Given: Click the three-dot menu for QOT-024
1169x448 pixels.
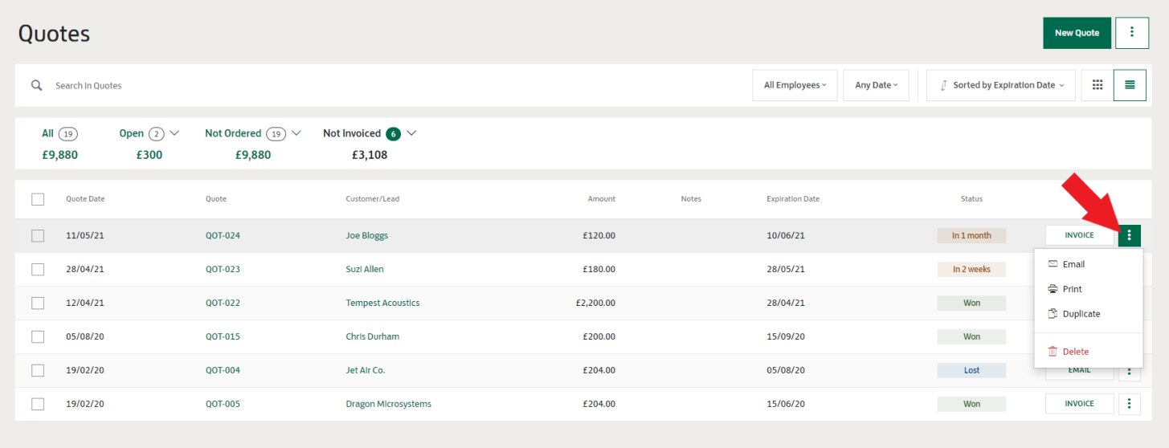Looking at the screenshot, I should (x=1129, y=235).
